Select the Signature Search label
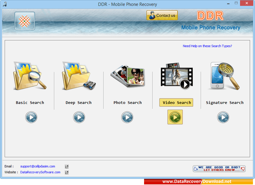Screen dimensions: 255x185 tap(225, 102)
